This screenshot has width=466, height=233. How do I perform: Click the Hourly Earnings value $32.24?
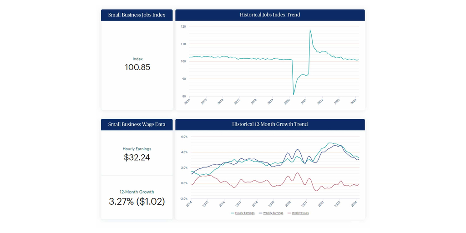click(137, 157)
